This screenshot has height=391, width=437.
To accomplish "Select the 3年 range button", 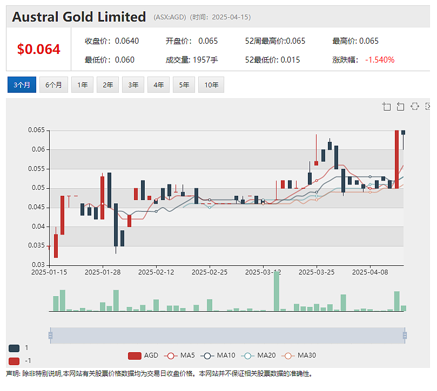I will tap(133, 85).
